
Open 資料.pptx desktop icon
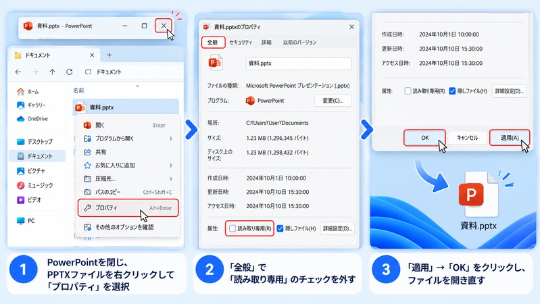pyautogui.click(x=478, y=201)
